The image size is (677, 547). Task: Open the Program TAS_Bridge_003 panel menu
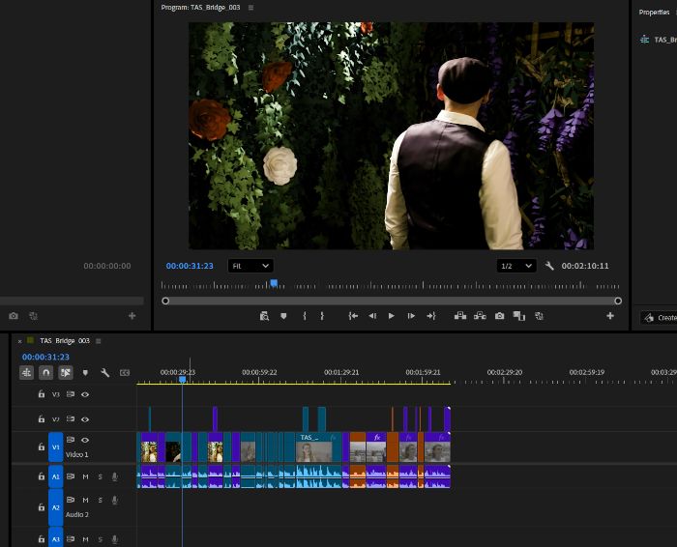250,8
